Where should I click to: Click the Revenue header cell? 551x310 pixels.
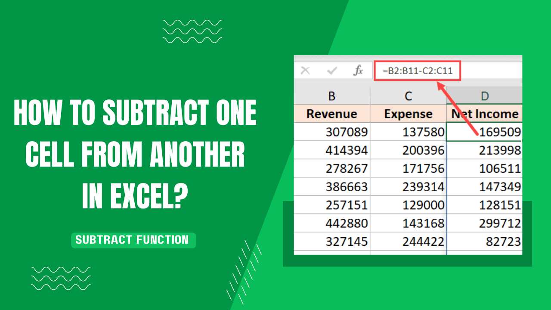point(332,114)
